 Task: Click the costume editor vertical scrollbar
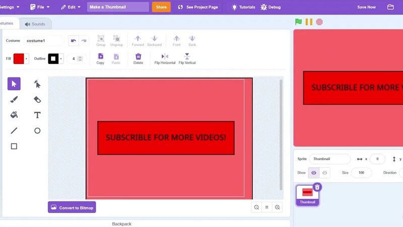[x=281, y=135]
